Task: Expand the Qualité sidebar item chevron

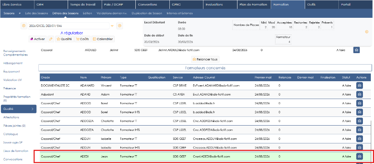Action: pos(32,109)
